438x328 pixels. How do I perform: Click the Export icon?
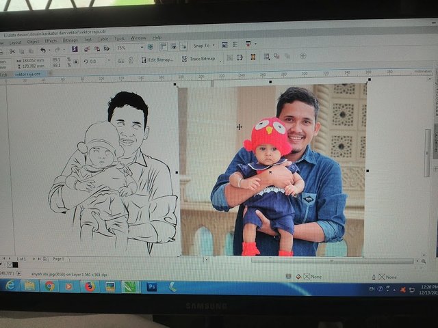point(97,49)
